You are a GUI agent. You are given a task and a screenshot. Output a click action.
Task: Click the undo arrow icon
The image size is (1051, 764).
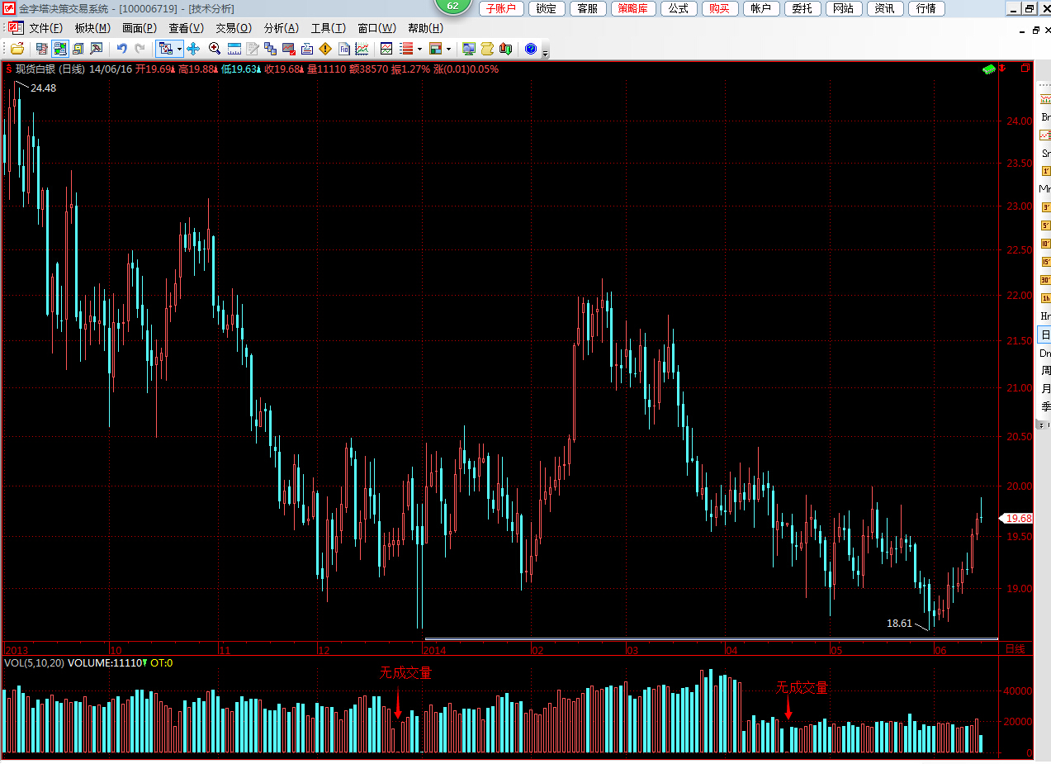[x=122, y=49]
